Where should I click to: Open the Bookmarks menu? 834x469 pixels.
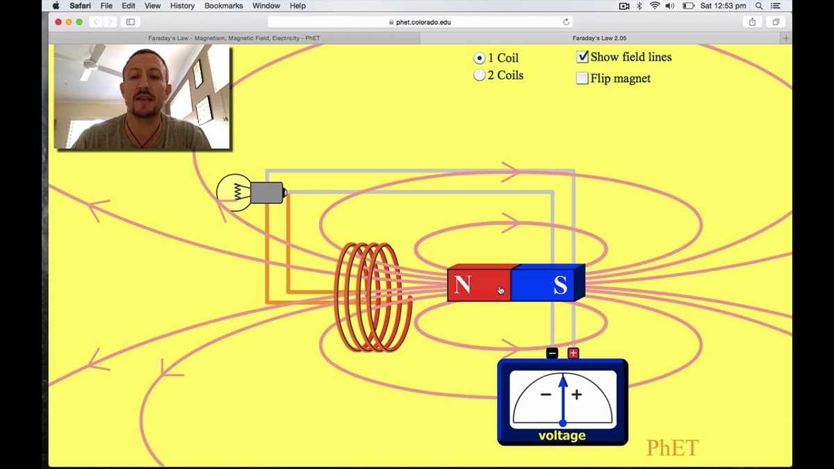[x=224, y=6]
